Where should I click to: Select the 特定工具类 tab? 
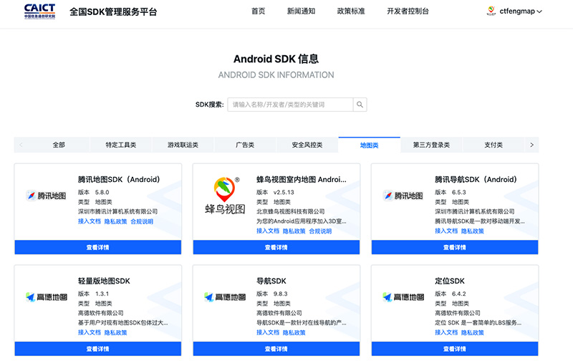(121, 145)
